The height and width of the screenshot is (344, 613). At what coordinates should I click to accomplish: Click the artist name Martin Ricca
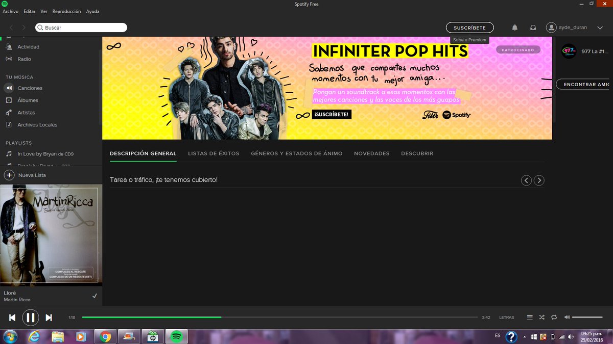(17, 300)
